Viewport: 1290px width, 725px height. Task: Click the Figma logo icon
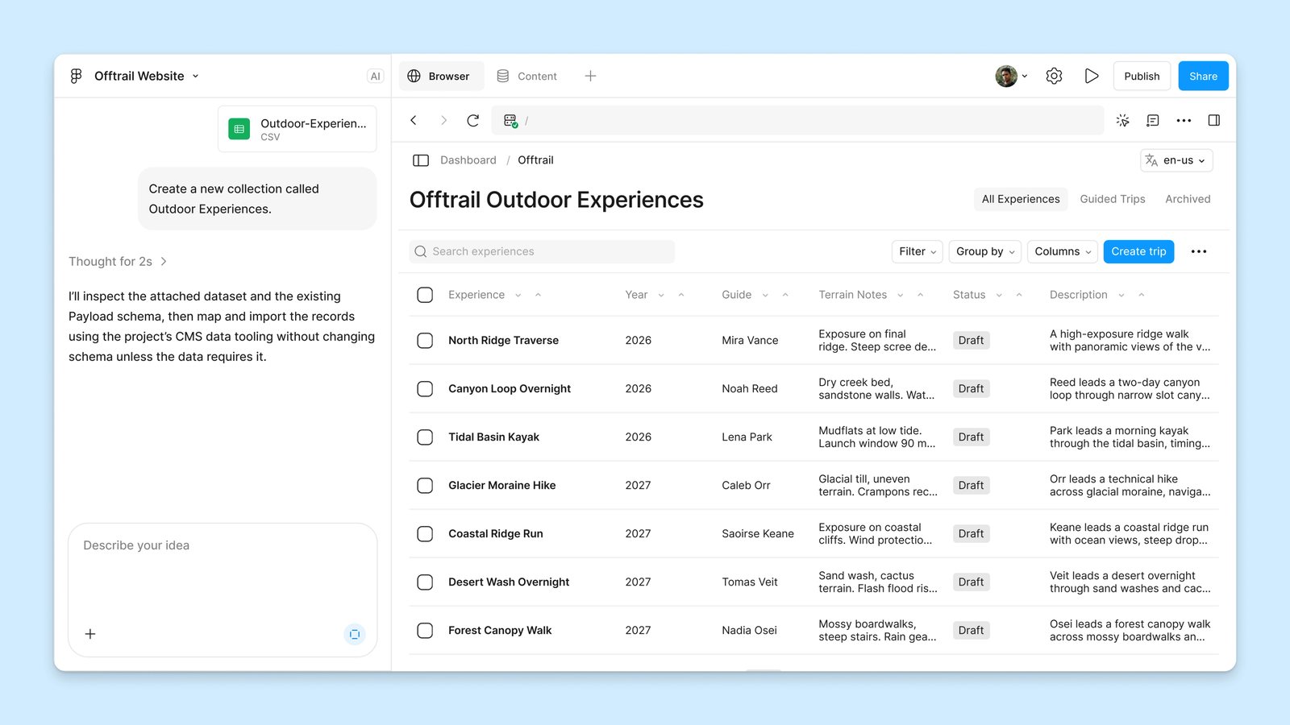pyautogui.click(x=76, y=76)
